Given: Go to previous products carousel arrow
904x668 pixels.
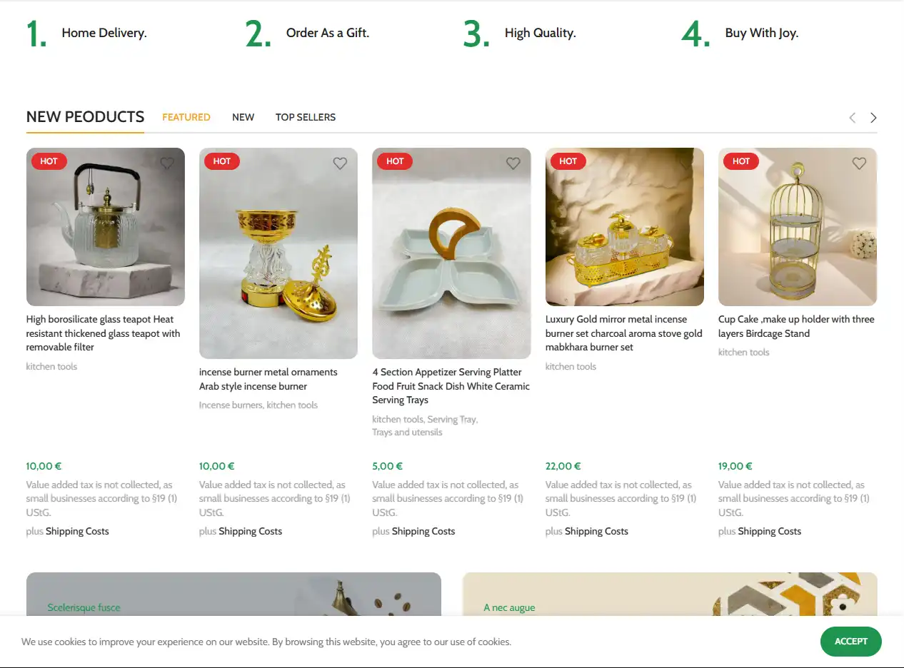Looking at the screenshot, I should pos(852,118).
